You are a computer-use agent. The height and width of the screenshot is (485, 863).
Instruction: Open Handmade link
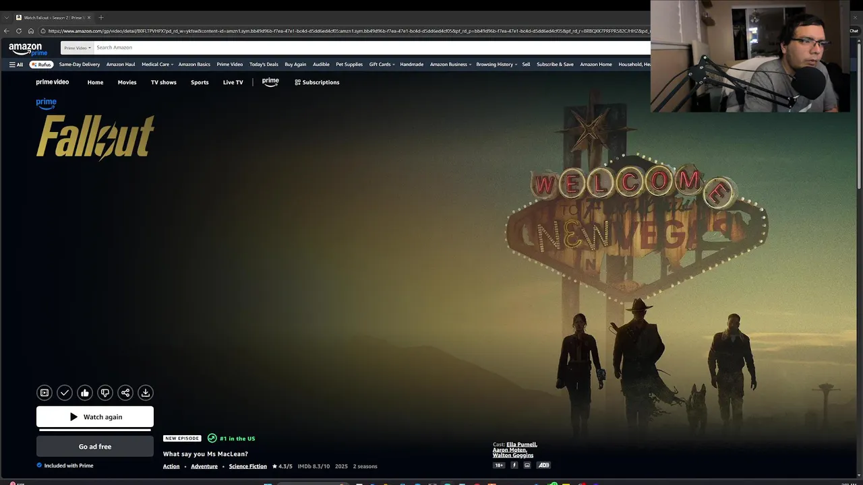pos(412,65)
